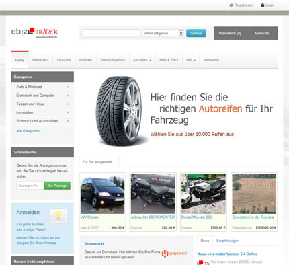Click the Toscana land thumbnail
The width and height of the screenshot is (289, 265).
coord(254,194)
